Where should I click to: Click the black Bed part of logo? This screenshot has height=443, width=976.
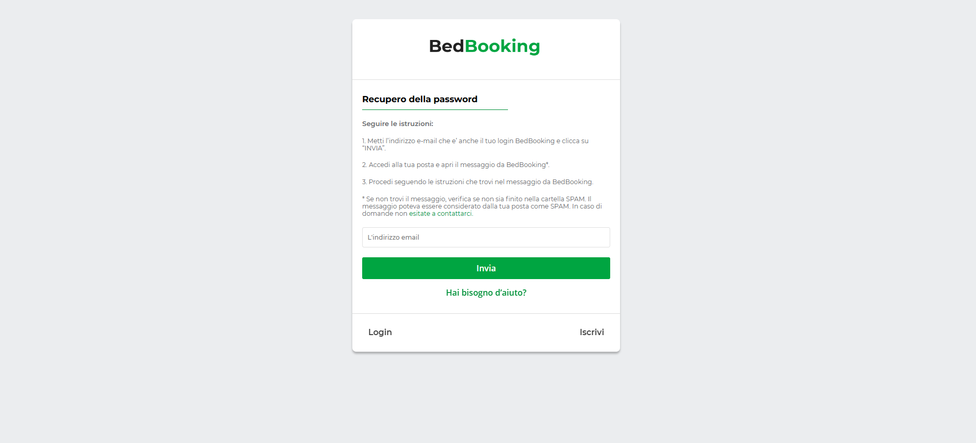(446, 46)
